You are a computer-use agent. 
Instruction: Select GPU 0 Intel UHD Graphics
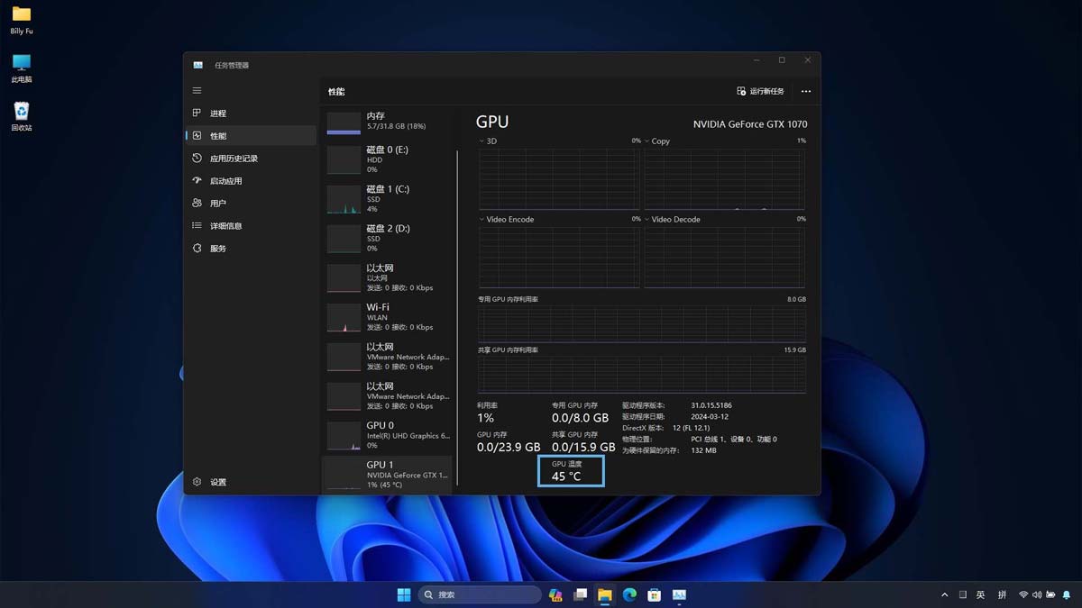coord(388,435)
